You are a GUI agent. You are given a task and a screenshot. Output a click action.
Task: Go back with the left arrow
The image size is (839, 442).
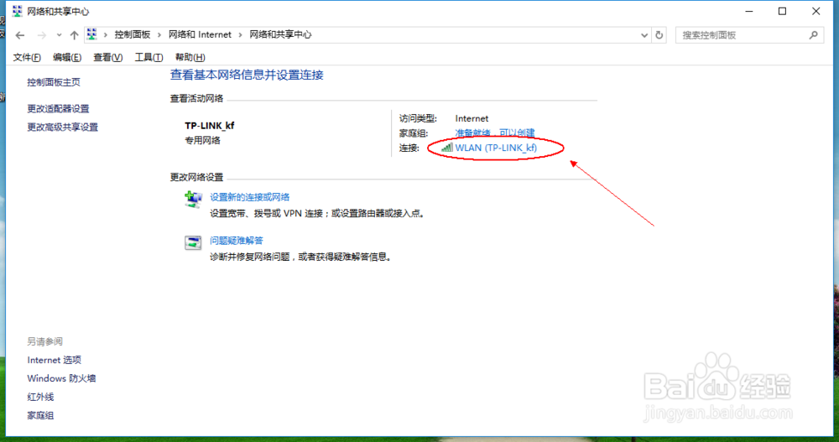click(x=20, y=35)
